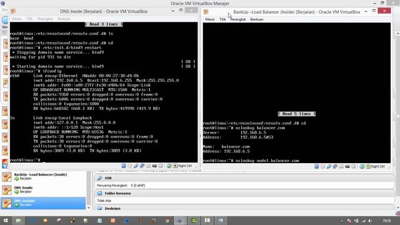The width and height of the screenshot is (400, 225).
Task: Click USB indicator in DNS-Inside status bar
Action: tap(136, 166)
